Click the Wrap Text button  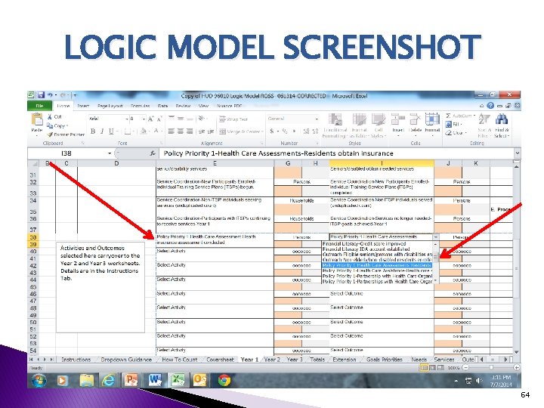(233, 119)
